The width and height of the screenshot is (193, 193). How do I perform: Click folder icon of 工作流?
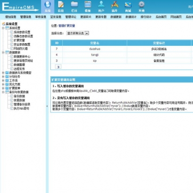click(x=7, y=81)
